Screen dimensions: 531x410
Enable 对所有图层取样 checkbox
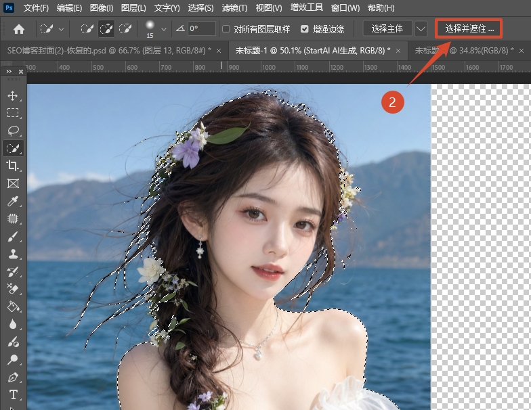226,29
